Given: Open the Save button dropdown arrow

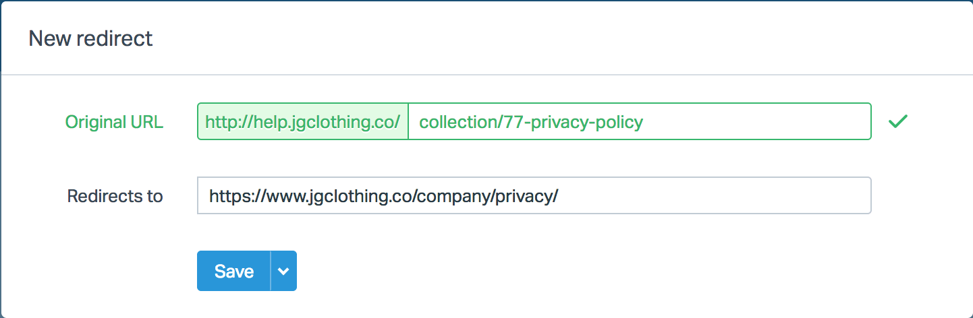Looking at the screenshot, I should coord(284,271).
